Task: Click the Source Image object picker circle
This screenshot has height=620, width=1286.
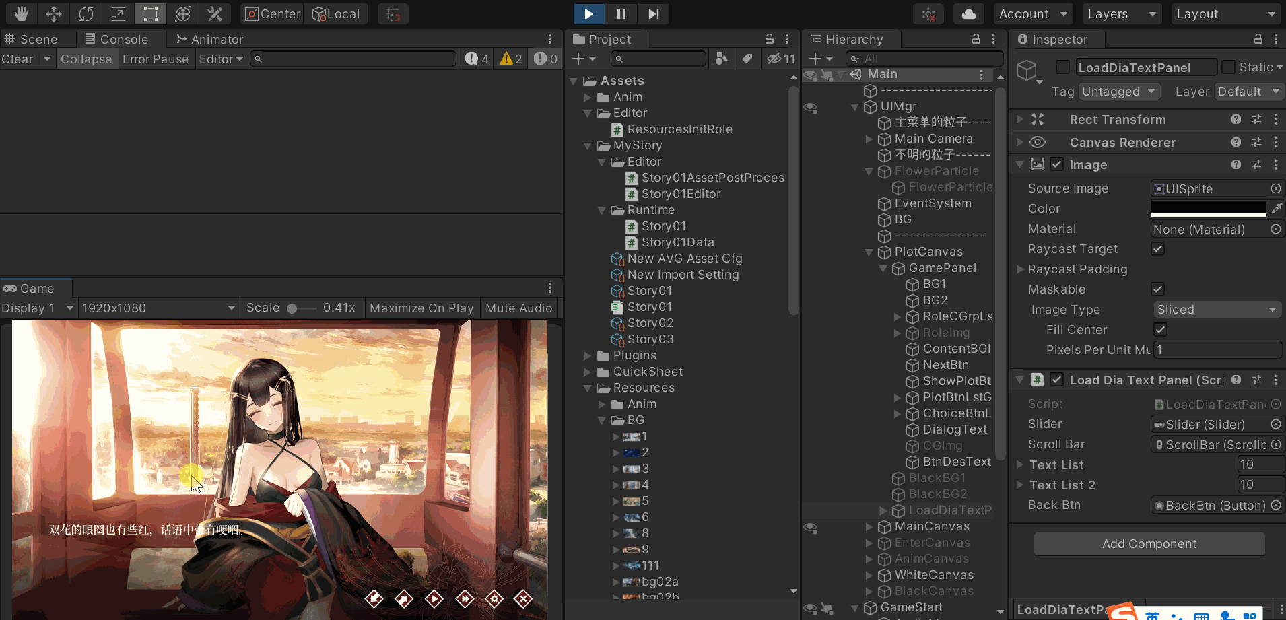Action: 1276,189
